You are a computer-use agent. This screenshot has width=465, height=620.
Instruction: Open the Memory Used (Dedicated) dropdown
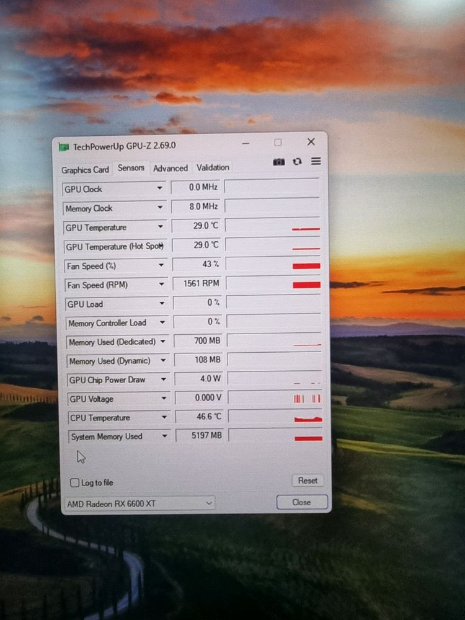162,342
